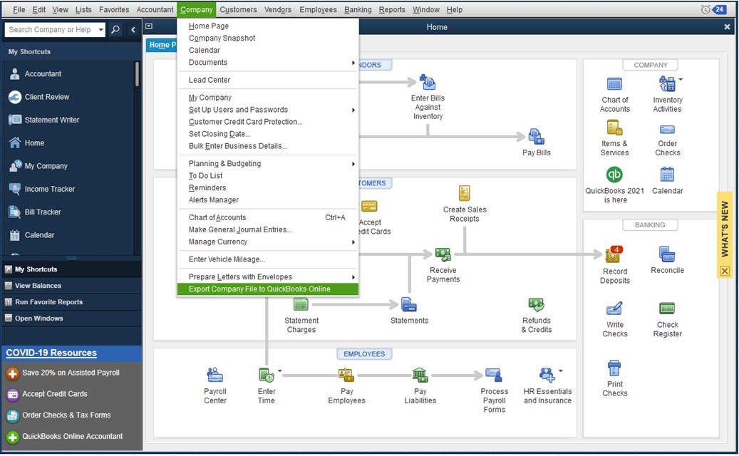Image resolution: width=739 pixels, height=456 pixels.
Task: Click the Enter Time icon
Action: 267,375
